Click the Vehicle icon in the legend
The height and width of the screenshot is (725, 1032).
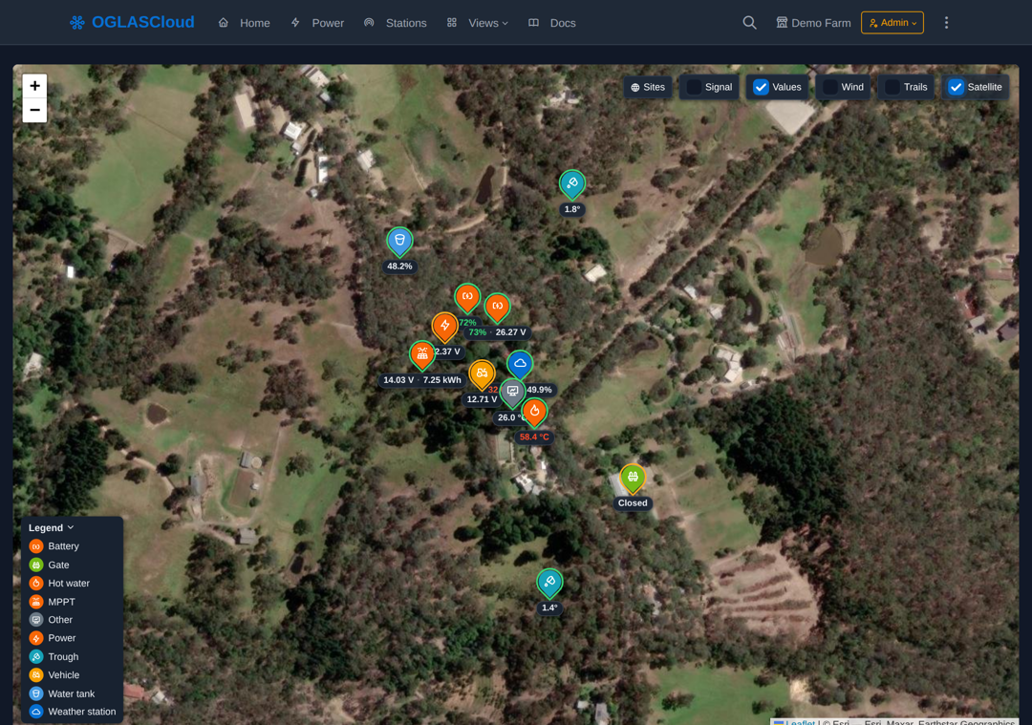tap(36, 675)
